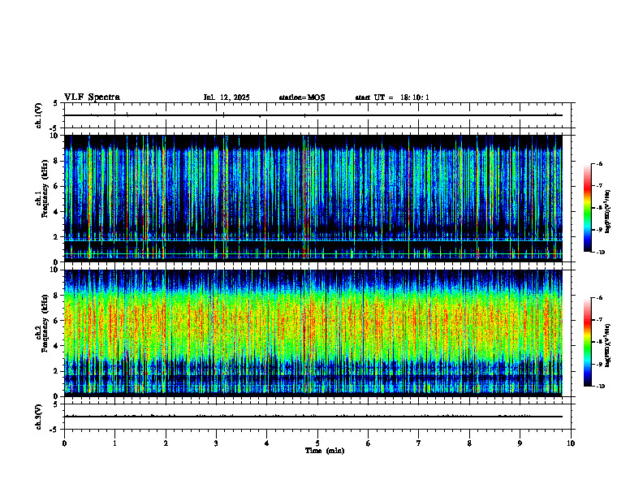This screenshot has width=643, height=497.
Task: Click the "start UT = 18:10:1" text
Action: [x=392, y=97]
